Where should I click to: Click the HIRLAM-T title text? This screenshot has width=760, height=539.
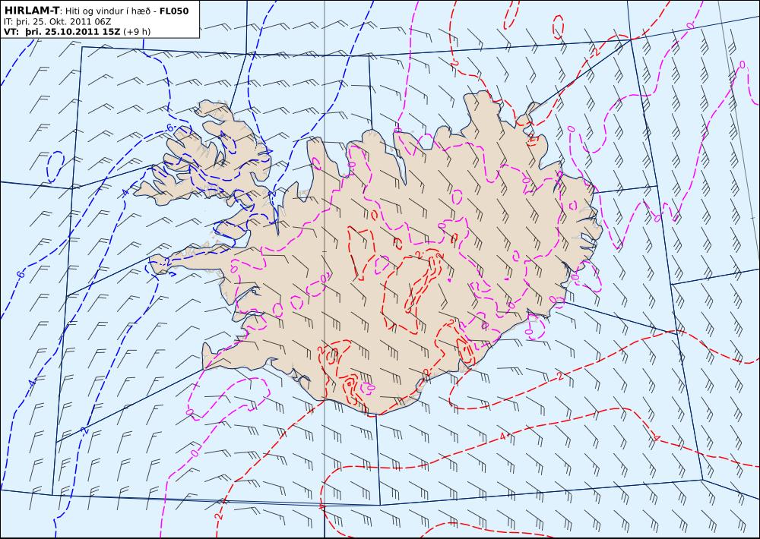click(x=31, y=11)
